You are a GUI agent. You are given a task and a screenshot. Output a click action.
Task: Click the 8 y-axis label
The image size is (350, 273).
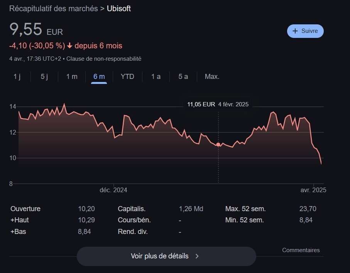point(11,184)
